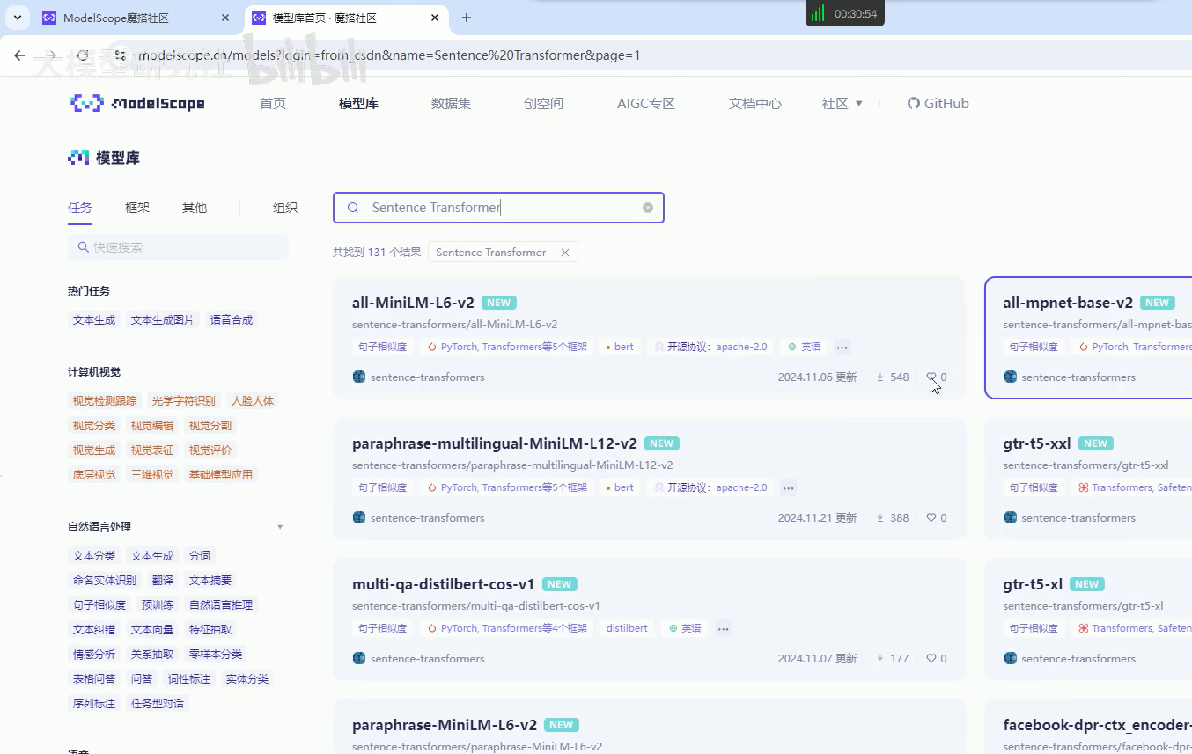Close the ModelScope魔搭社区 browser tab

tap(225, 18)
